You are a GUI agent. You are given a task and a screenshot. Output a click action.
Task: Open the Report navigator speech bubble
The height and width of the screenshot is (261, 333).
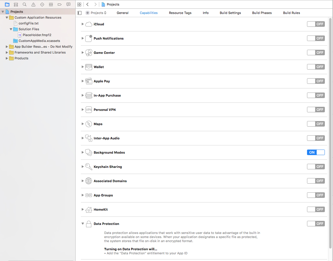click(68, 4)
